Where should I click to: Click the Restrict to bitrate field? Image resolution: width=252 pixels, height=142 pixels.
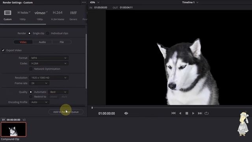[x=54, y=97]
